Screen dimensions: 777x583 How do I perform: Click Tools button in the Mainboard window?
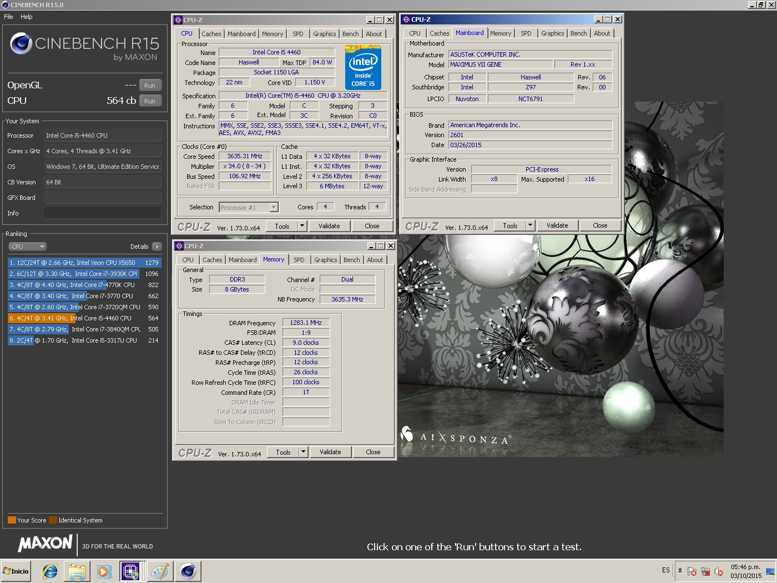pos(510,225)
